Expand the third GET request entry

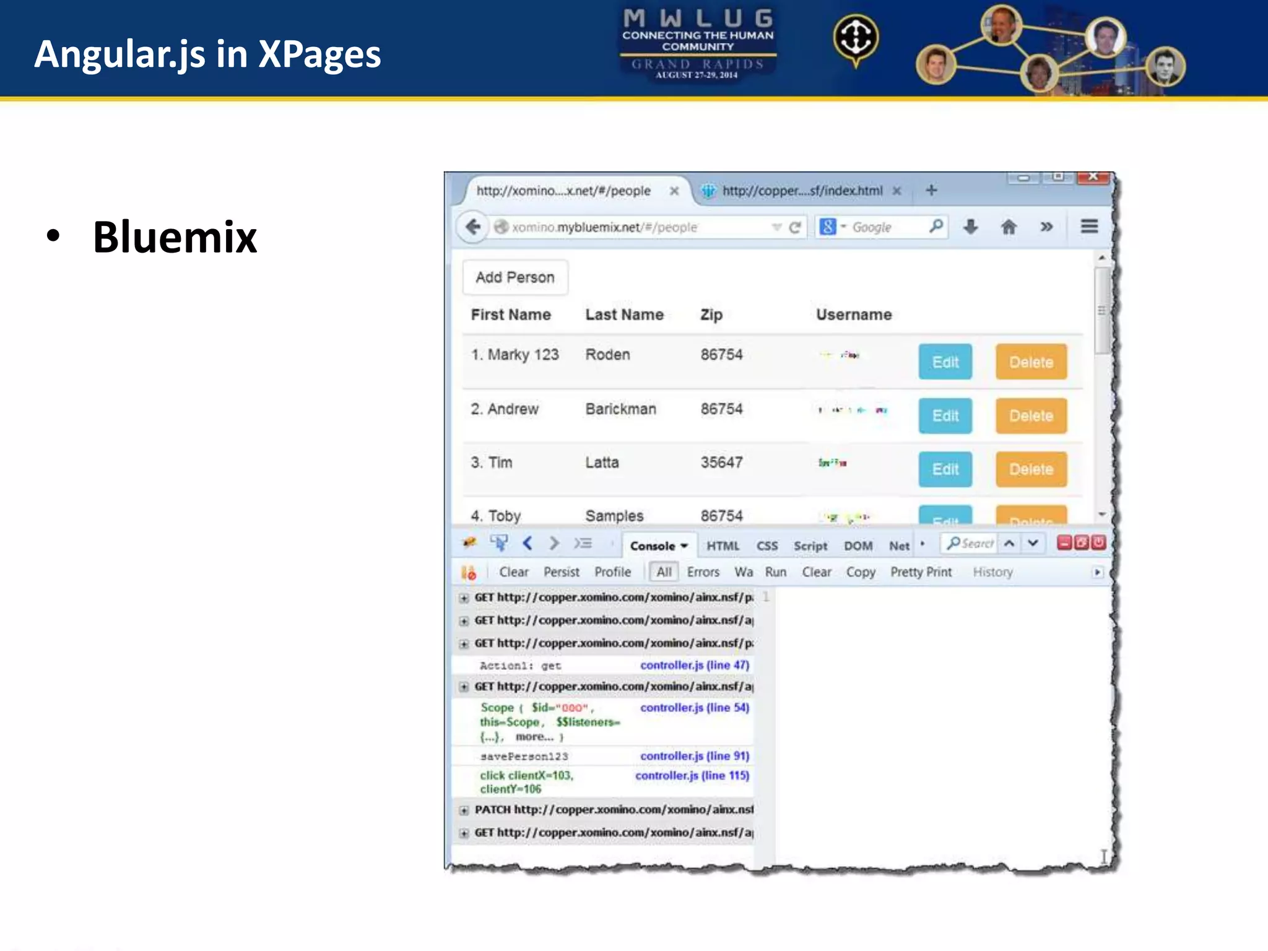[x=464, y=644]
